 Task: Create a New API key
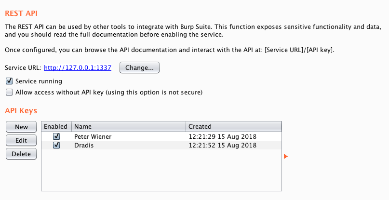click(x=21, y=127)
